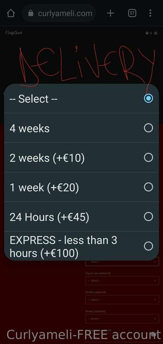Open a new tab with plus icon
The image size is (163, 344).
click(110, 13)
